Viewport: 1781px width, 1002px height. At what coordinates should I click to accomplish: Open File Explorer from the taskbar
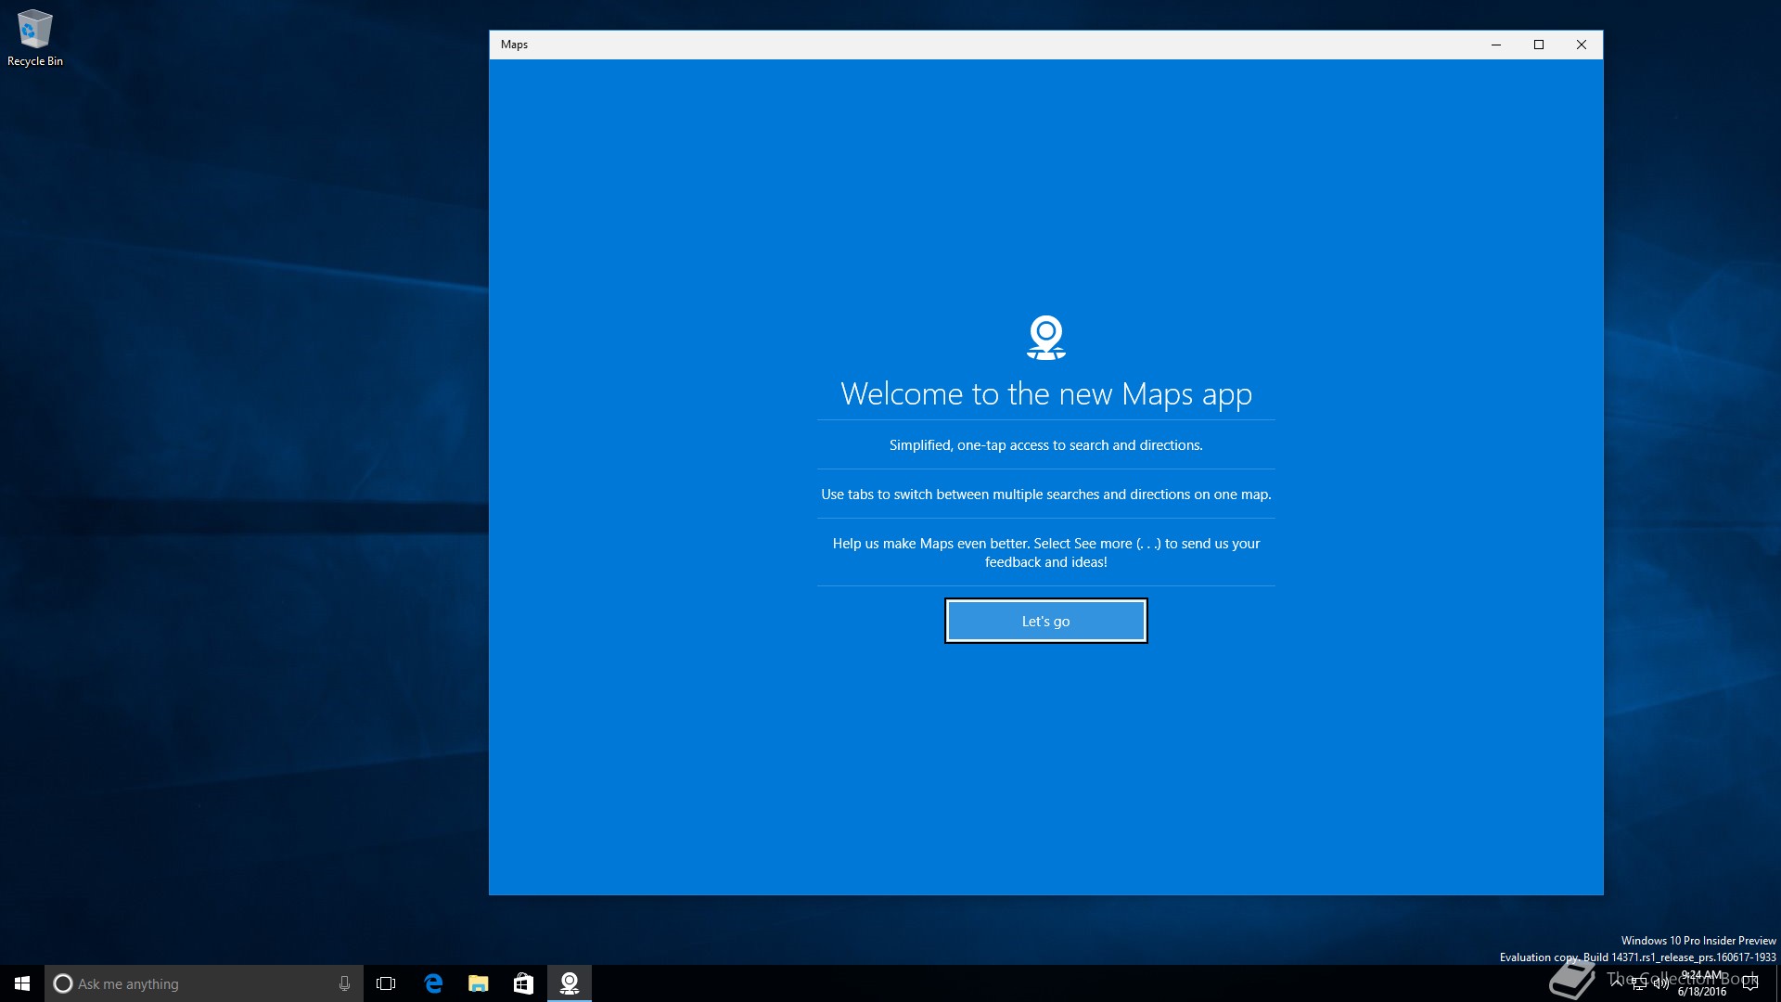479,983
